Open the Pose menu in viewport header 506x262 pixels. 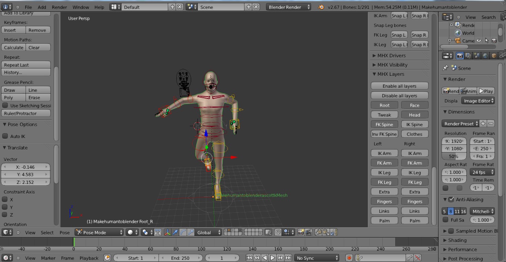pyautogui.click(x=64, y=232)
